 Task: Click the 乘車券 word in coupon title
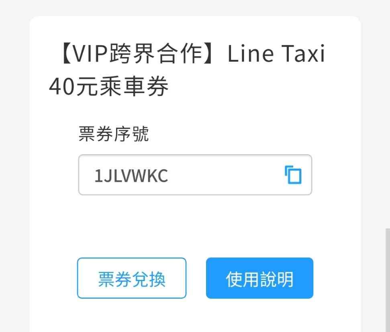coord(134,86)
